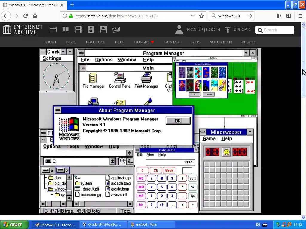Open the Audio speaker icon in header
This screenshot has height=229, width=306.
tap(91, 30)
